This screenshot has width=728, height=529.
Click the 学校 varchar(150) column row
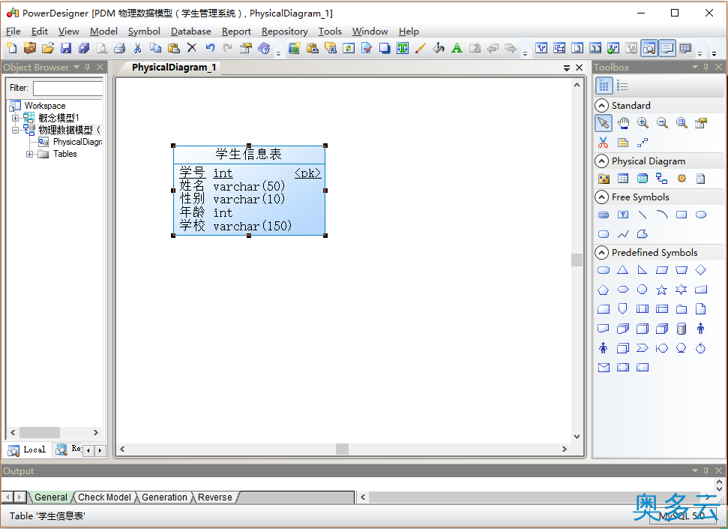point(236,226)
